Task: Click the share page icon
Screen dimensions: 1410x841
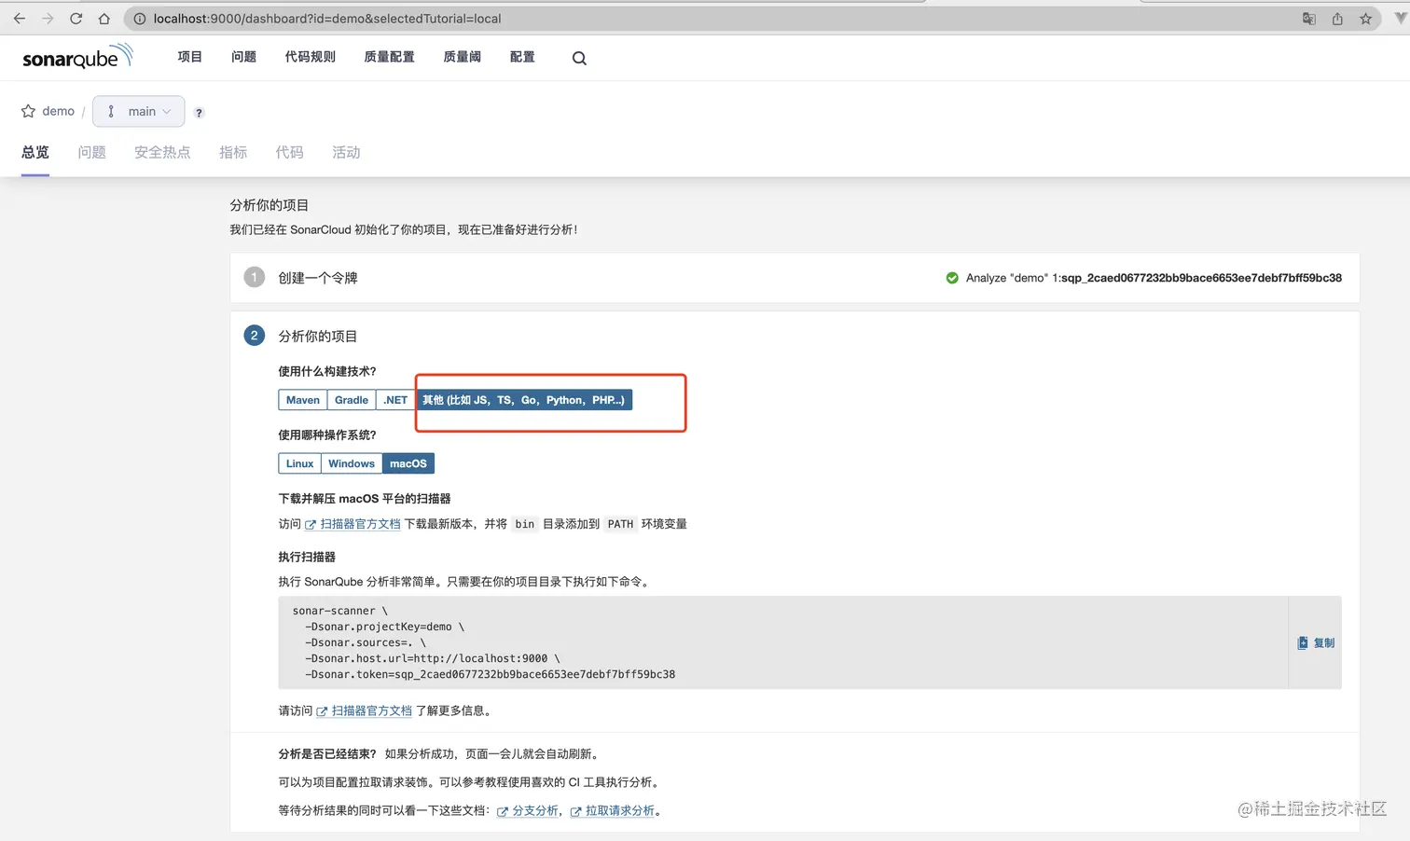Action: pos(1337,19)
